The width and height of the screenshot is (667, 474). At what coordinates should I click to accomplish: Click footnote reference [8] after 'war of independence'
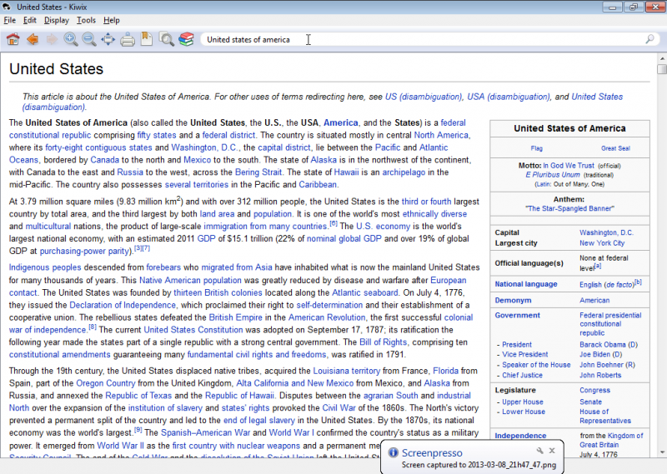[93, 327]
